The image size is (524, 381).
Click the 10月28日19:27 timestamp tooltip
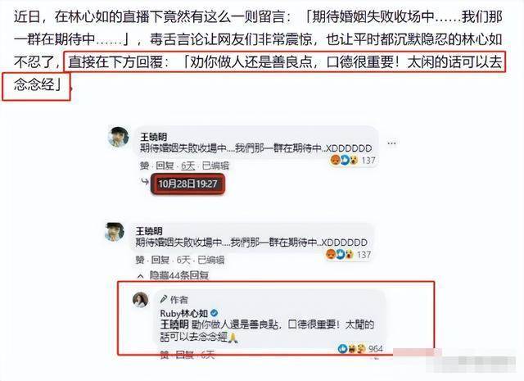tap(187, 184)
